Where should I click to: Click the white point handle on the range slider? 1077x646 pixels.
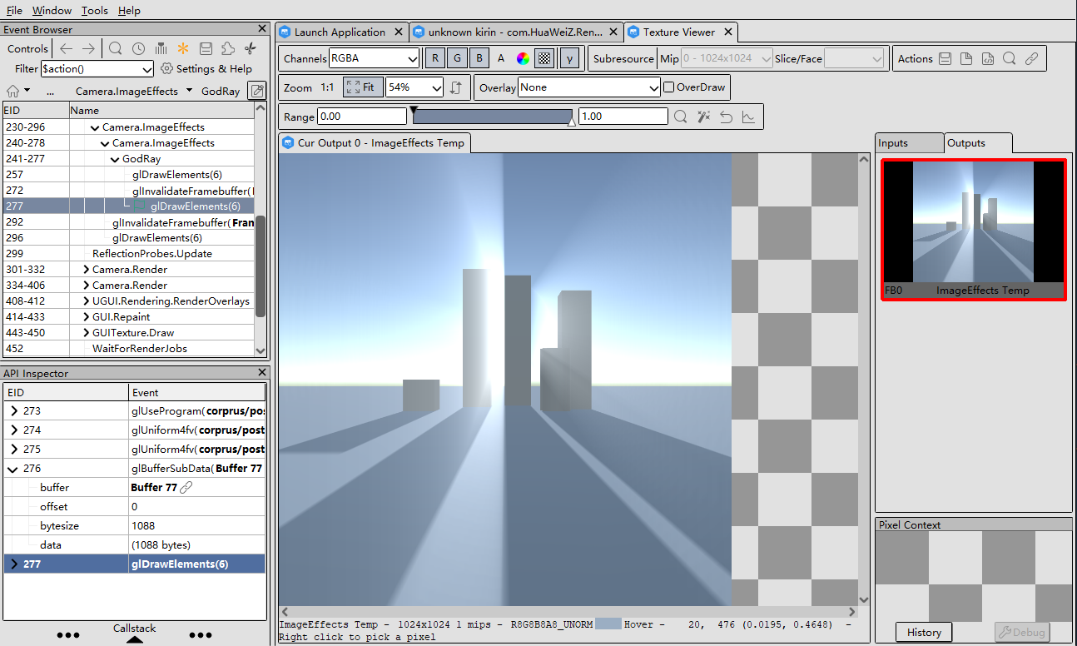pos(571,122)
